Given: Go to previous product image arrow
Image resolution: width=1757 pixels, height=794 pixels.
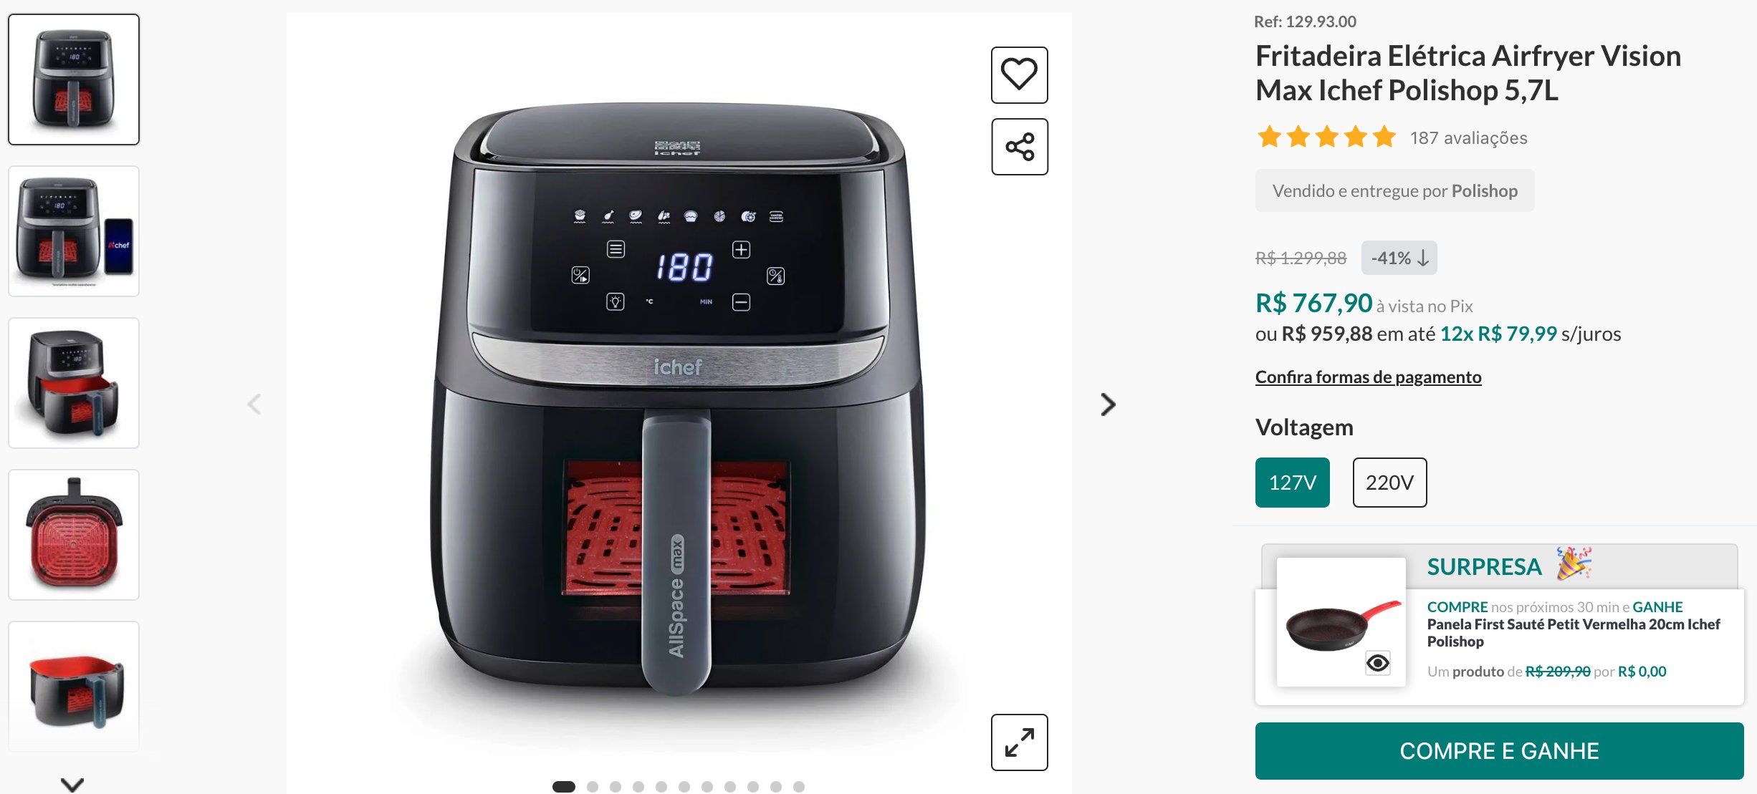Looking at the screenshot, I should point(254,405).
